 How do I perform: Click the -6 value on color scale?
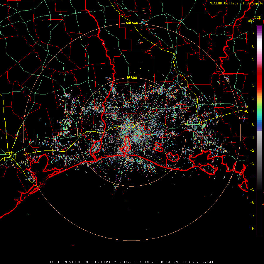pyautogui.click(x=252, y=202)
